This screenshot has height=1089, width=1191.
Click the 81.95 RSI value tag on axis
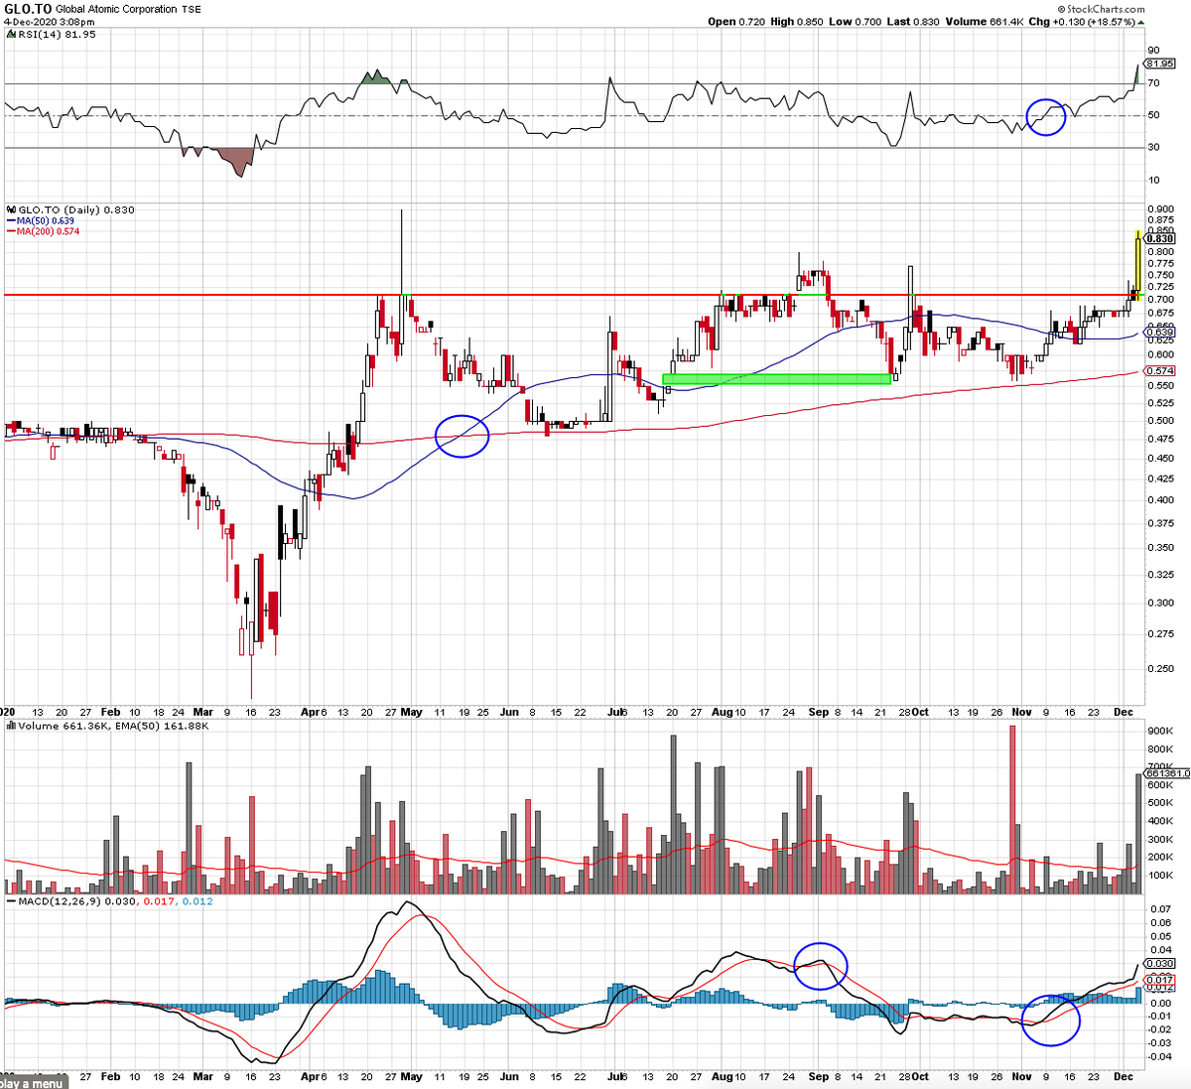click(1160, 63)
